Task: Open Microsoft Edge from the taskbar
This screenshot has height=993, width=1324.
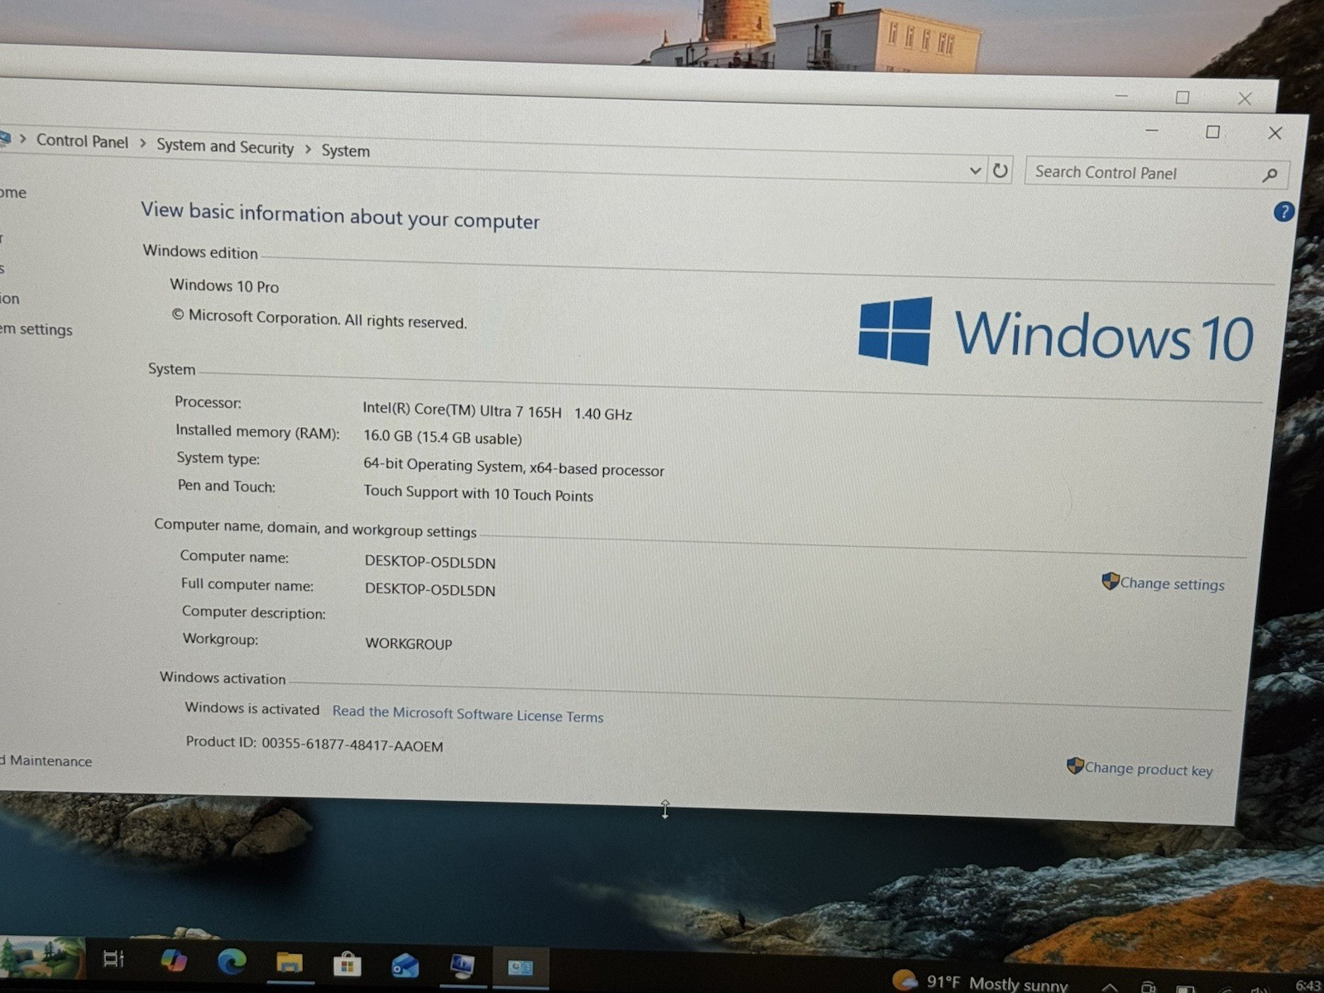Action: click(232, 962)
